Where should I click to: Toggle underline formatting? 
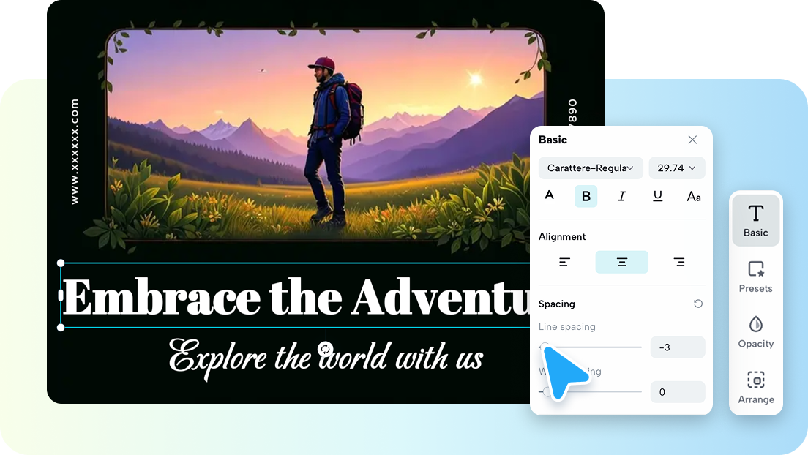coord(657,196)
